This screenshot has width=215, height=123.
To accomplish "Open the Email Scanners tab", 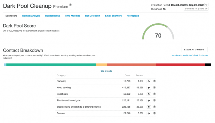I will [x=113, y=16].
